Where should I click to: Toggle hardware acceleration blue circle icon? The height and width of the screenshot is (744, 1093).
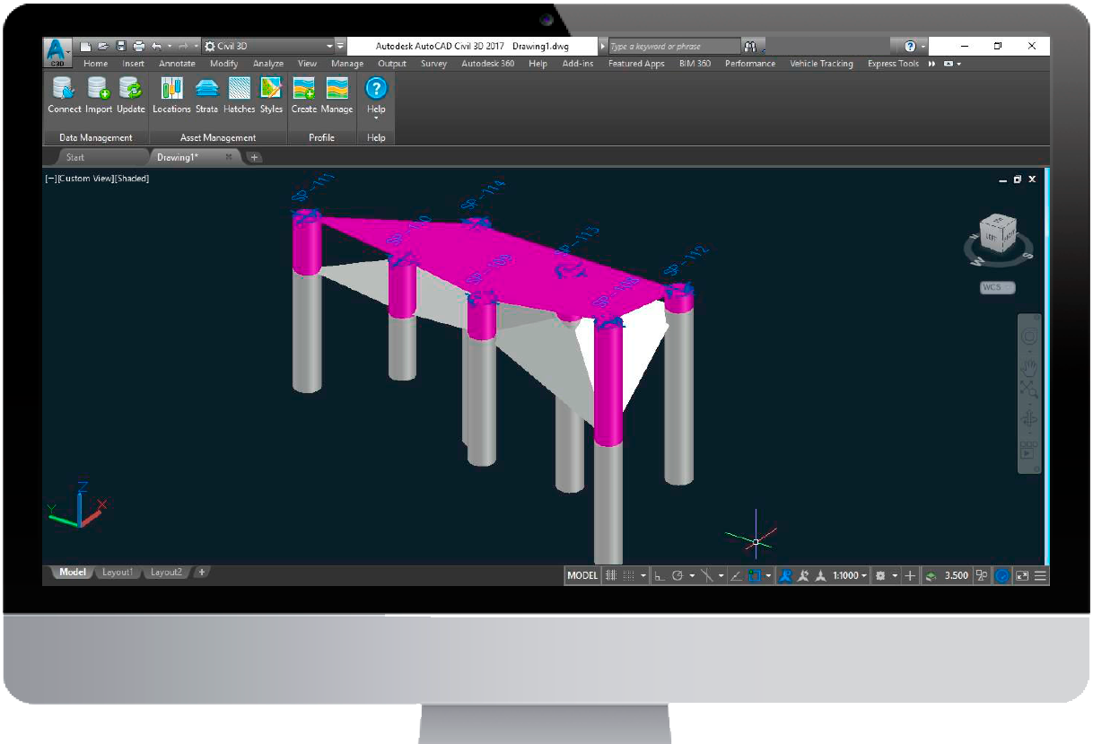point(1002,576)
